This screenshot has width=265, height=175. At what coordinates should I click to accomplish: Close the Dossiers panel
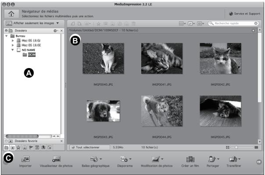61,31
